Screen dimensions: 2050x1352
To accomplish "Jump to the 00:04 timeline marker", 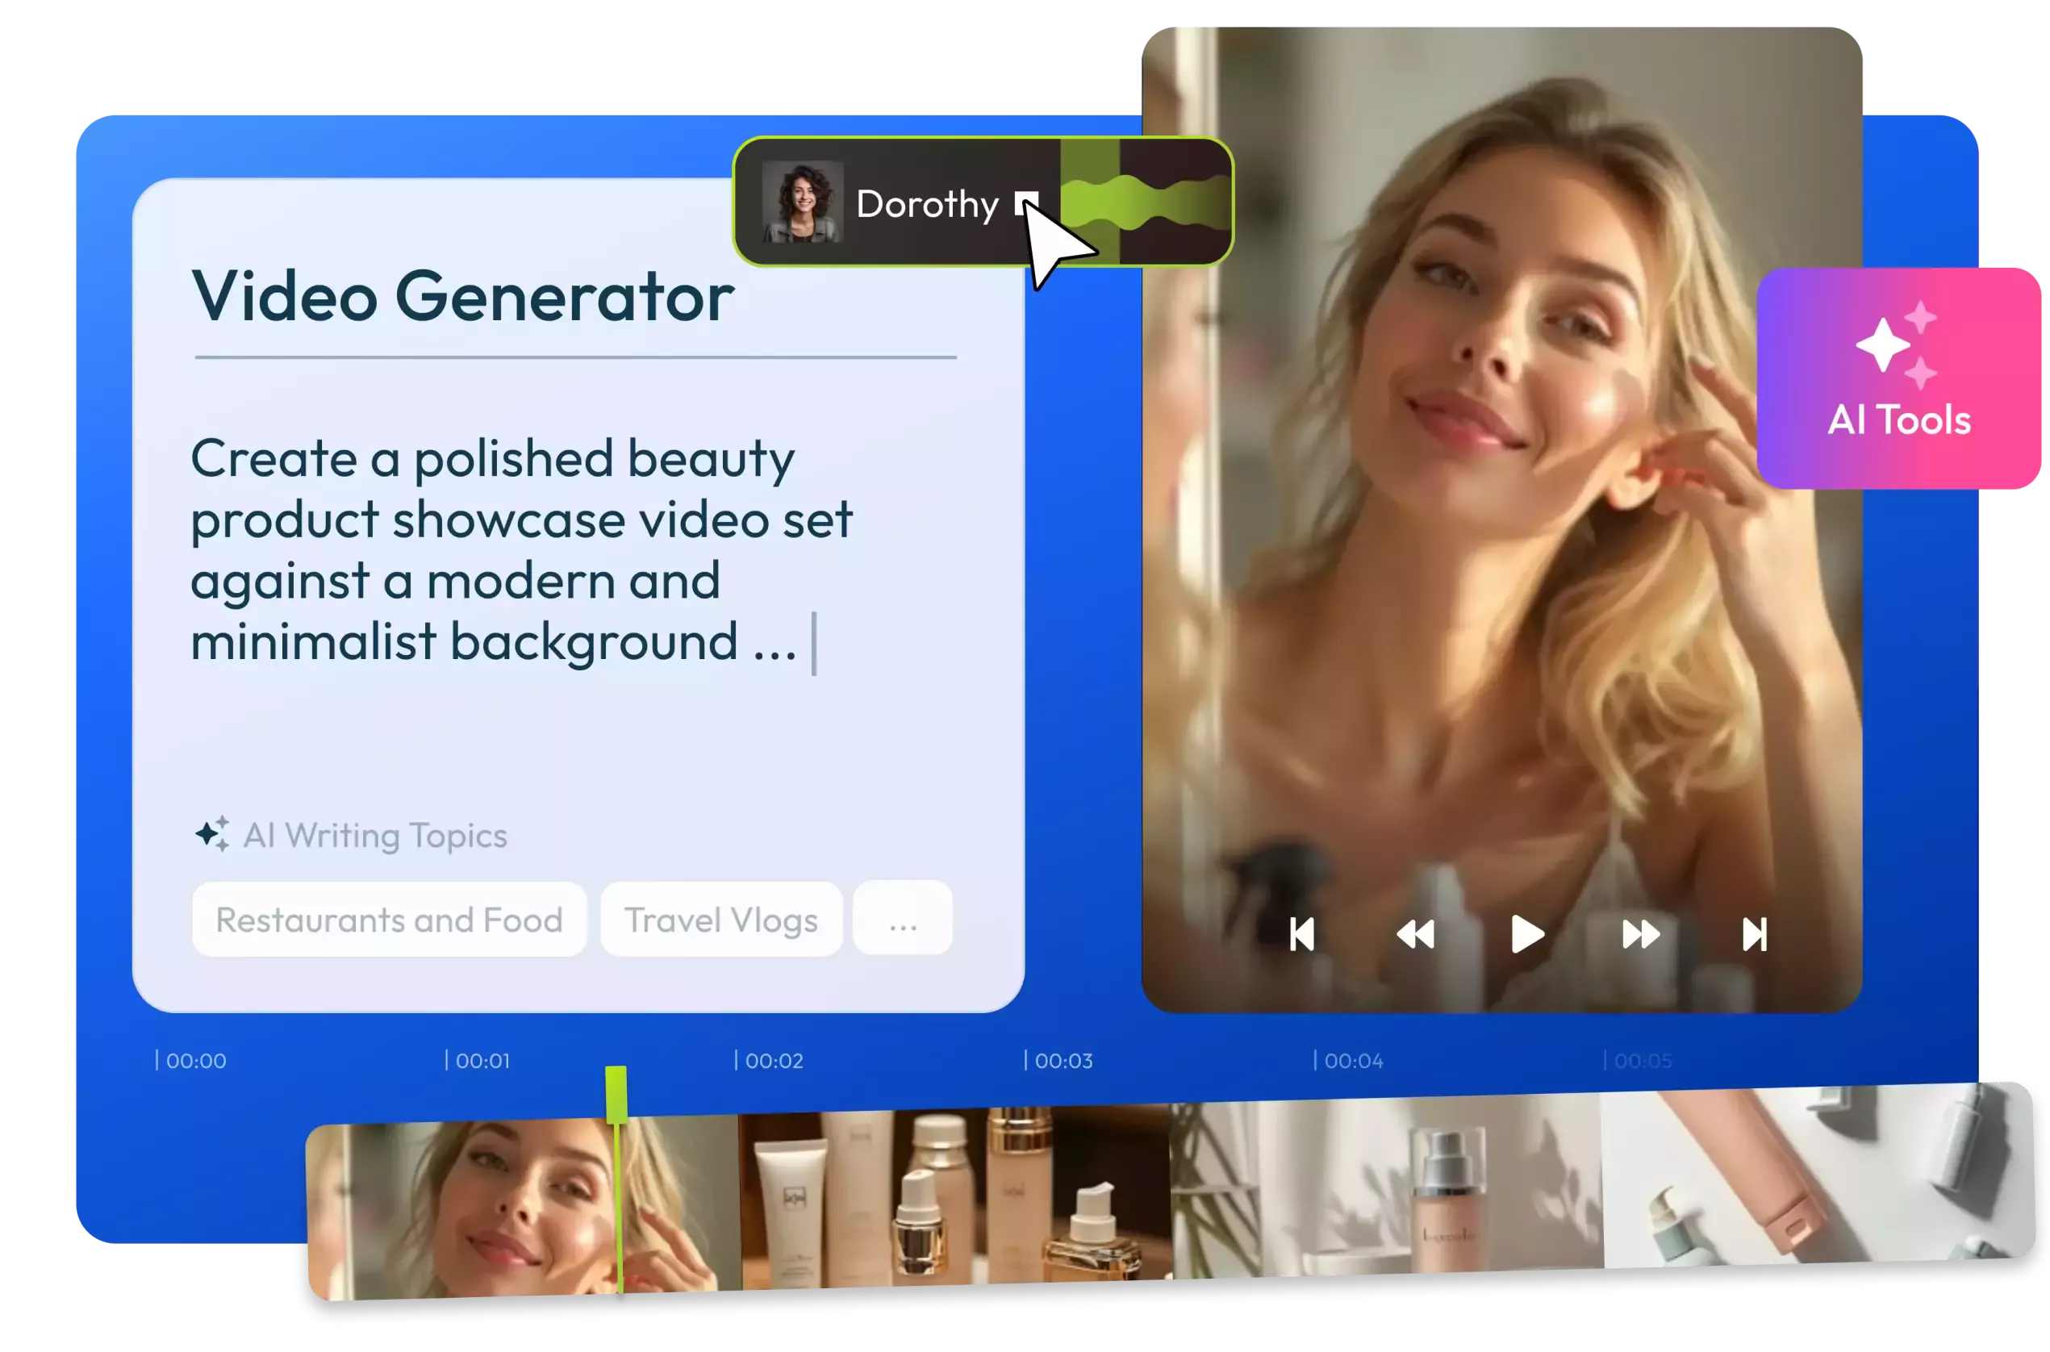I will point(1351,1061).
